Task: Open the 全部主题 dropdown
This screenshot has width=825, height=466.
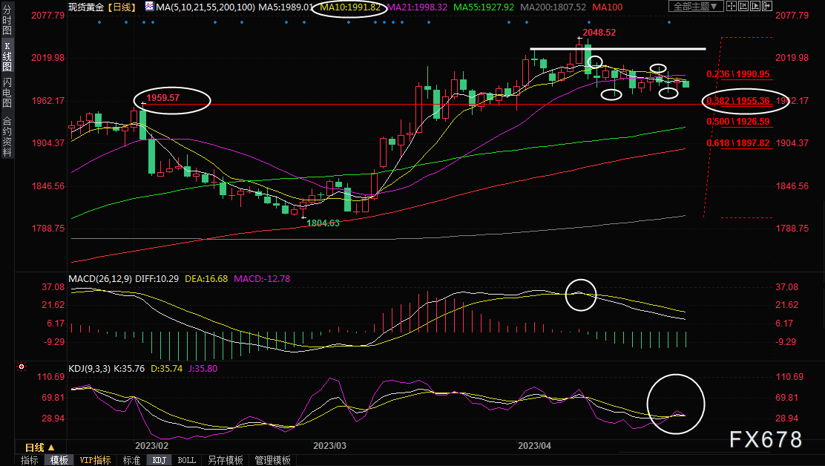Action: [695, 7]
